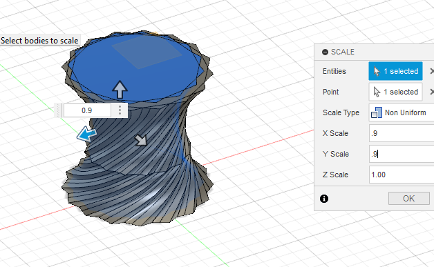Click the Z Scale input field

coord(402,175)
